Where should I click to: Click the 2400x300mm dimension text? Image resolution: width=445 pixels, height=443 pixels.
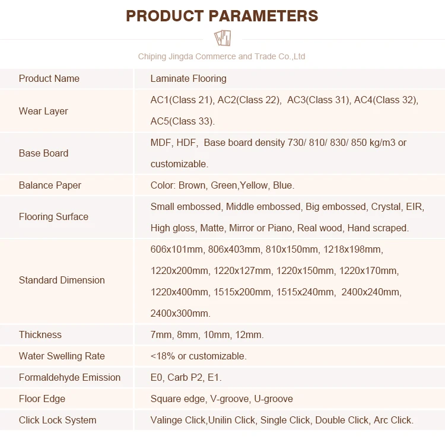(x=180, y=313)
